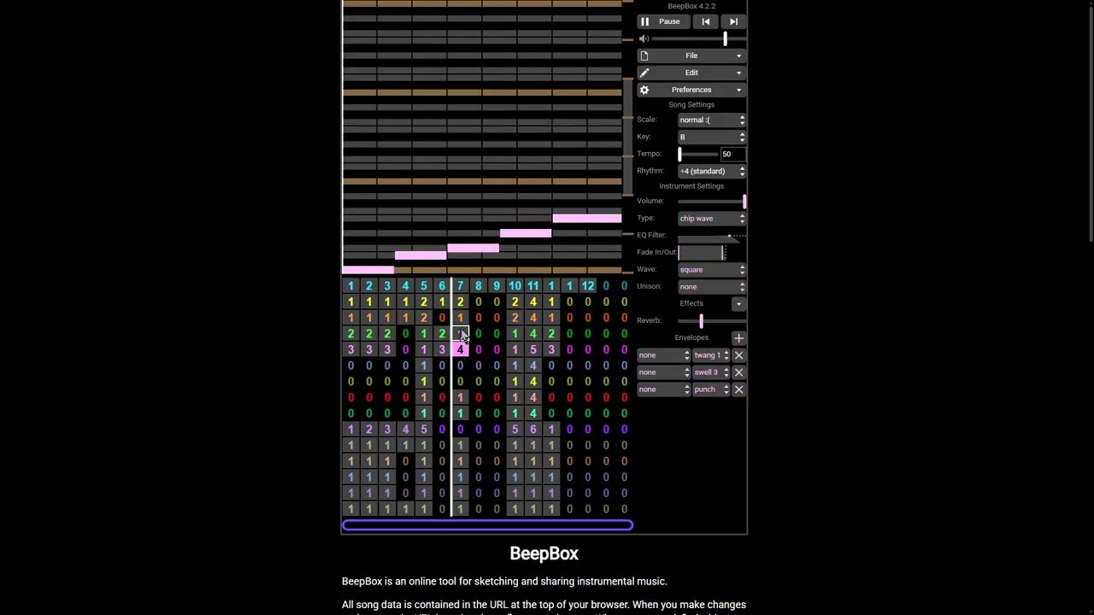Select bar number 12 in header row
The image size is (1094, 615).
588,286
